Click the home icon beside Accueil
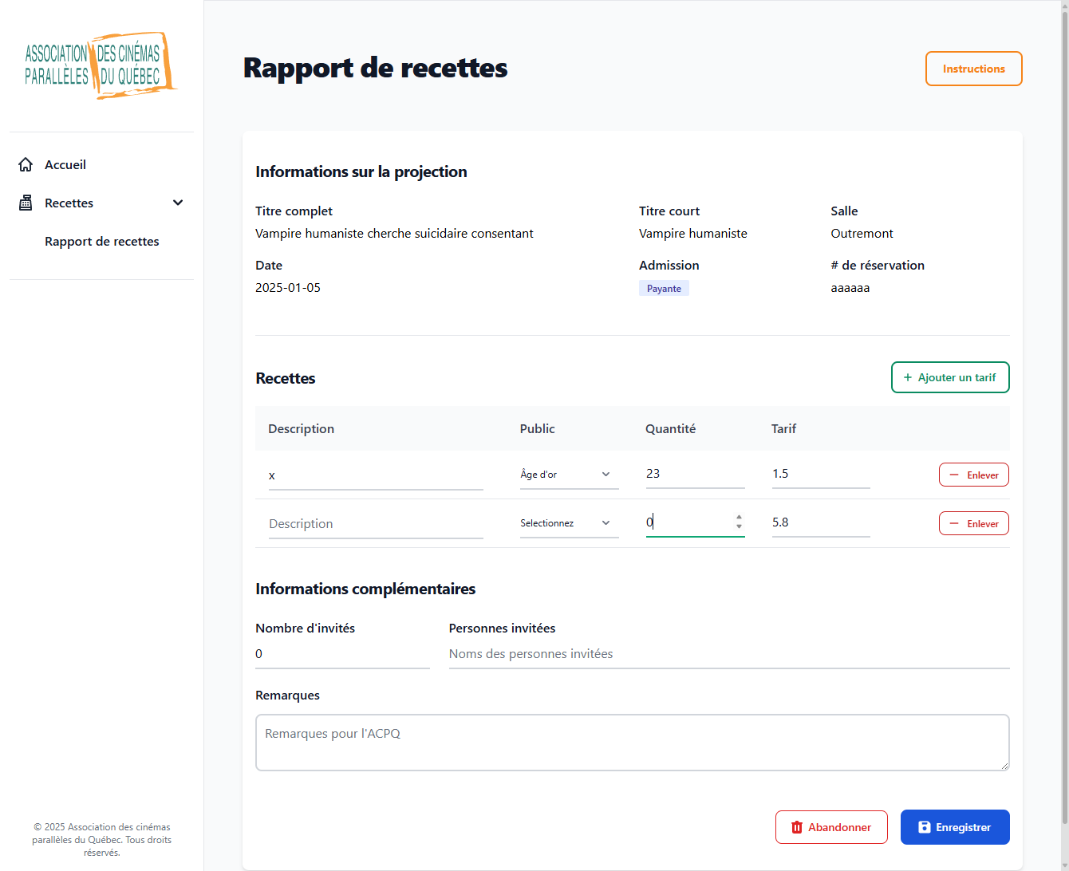This screenshot has height=871, width=1069. click(x=26, y=164)
